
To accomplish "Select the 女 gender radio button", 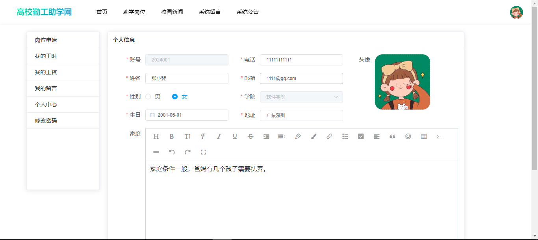I will [x=175, y=97].
